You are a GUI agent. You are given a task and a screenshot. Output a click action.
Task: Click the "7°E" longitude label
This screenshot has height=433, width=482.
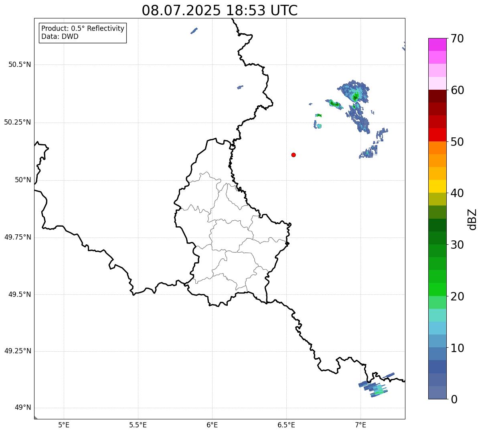[360, 425]
